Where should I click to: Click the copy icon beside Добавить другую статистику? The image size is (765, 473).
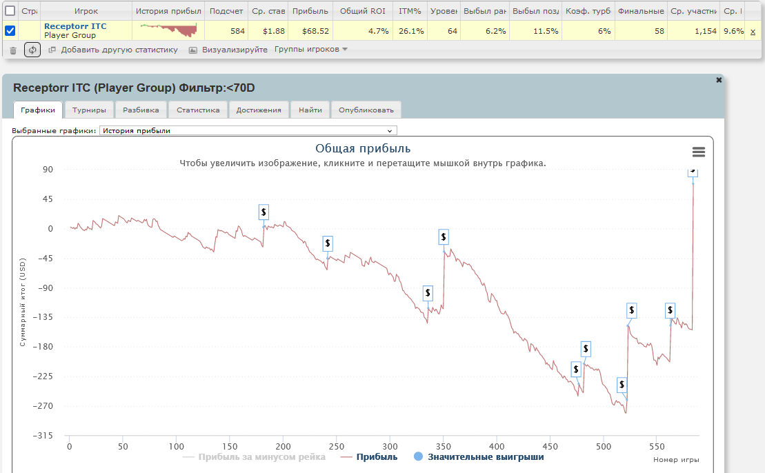[52, 50]
